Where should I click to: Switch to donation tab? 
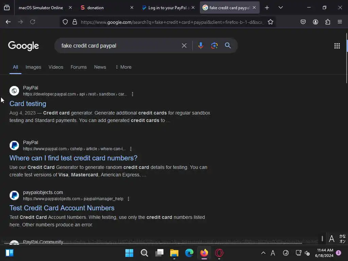[x=95, y=7]
